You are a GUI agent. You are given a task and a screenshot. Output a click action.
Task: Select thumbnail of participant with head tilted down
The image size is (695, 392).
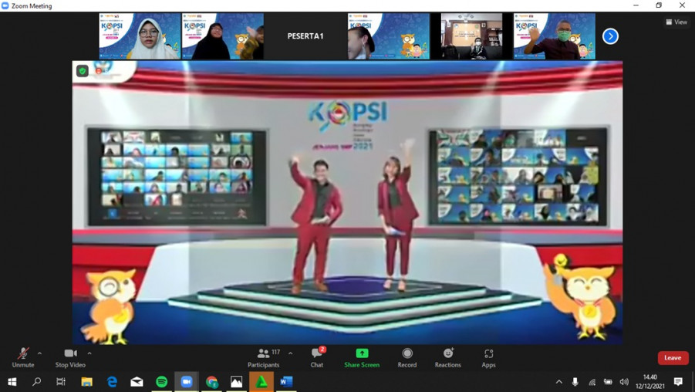389,36
